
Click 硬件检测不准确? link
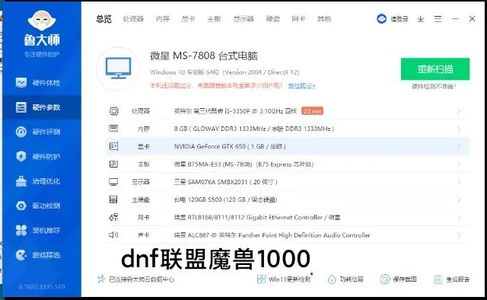click(434, 87)
